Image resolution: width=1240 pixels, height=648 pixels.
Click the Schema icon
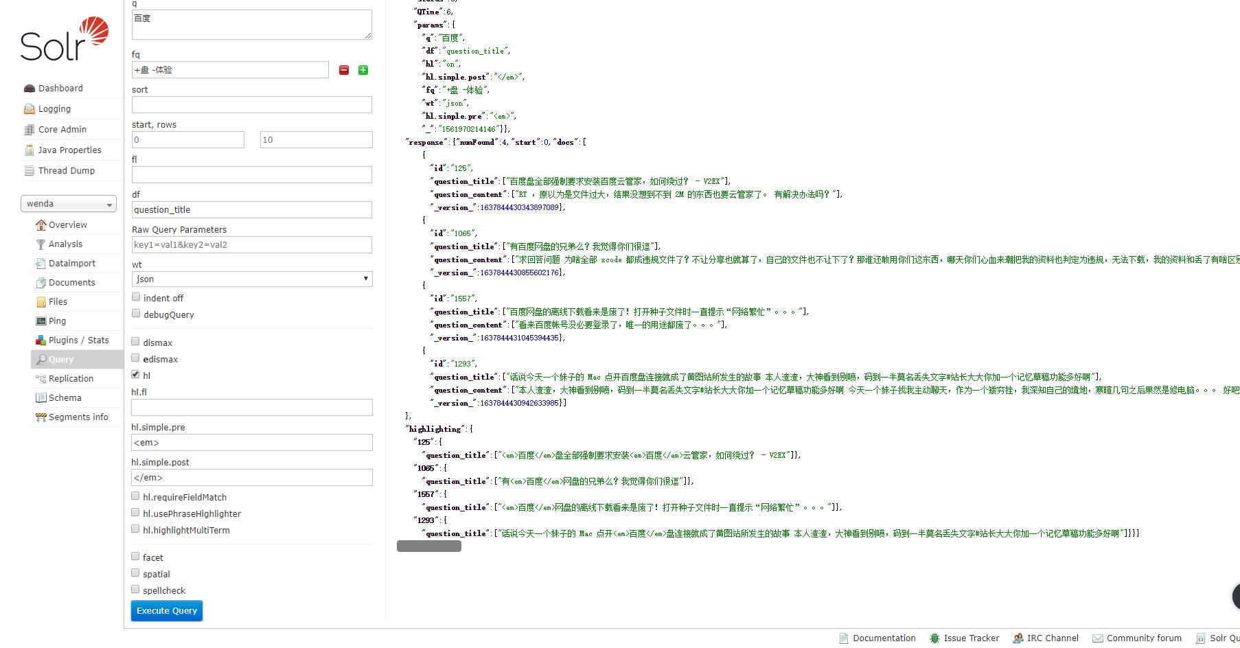pyautogui.click(x=41, y=398)
